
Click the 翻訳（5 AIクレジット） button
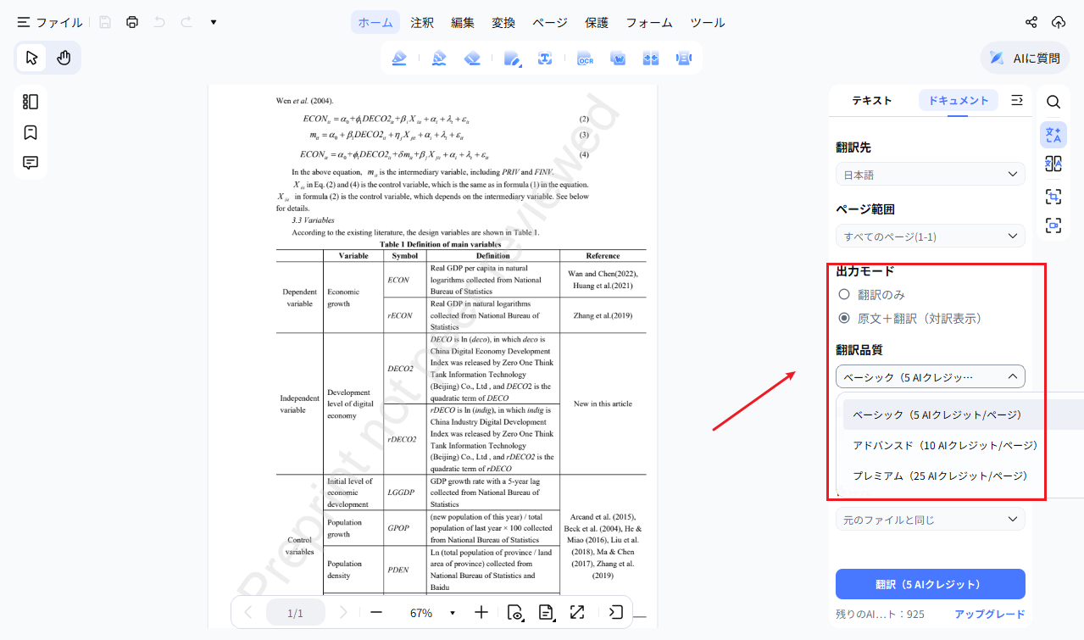coord(930,584)
